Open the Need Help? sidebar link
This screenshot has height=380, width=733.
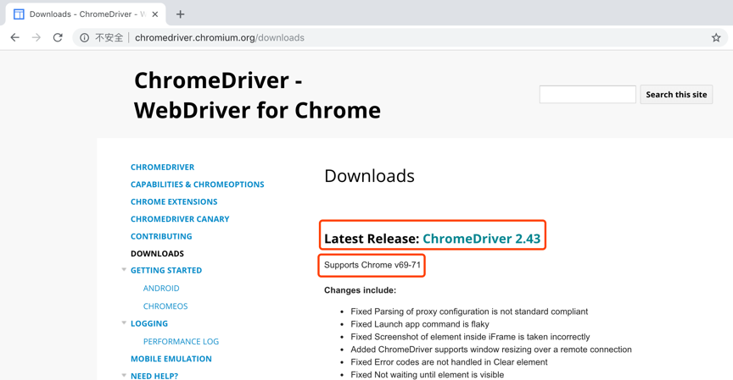(154, 376)
